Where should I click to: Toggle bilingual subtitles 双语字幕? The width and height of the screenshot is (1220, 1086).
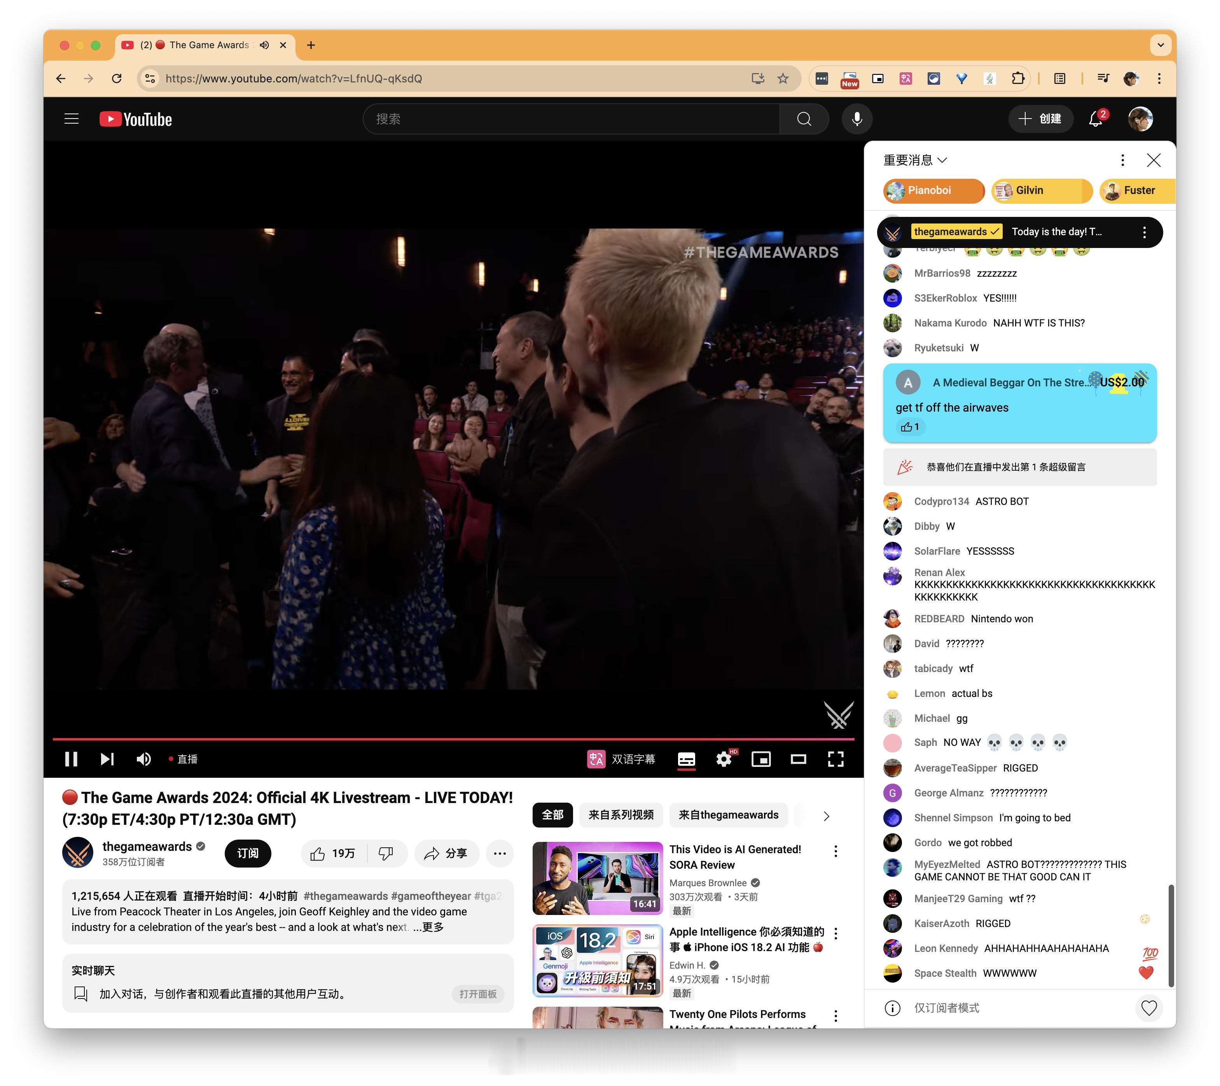pyautogui.click(x=621, y=759)
